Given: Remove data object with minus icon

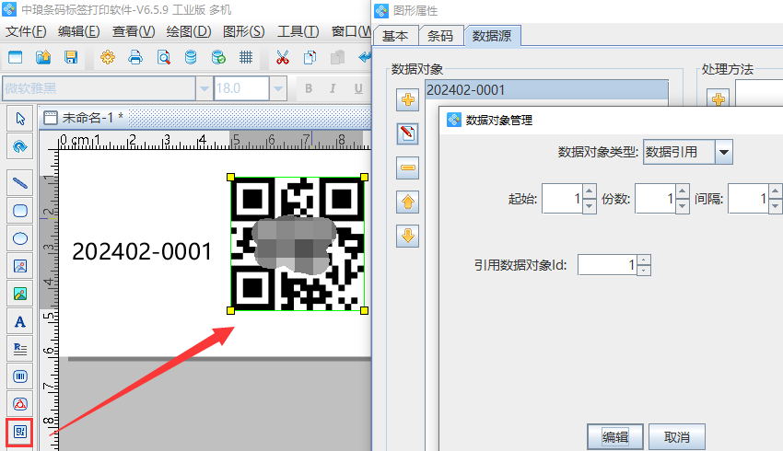Looking at the screenshot, I should pyautogui.click(x=408, y=168).
